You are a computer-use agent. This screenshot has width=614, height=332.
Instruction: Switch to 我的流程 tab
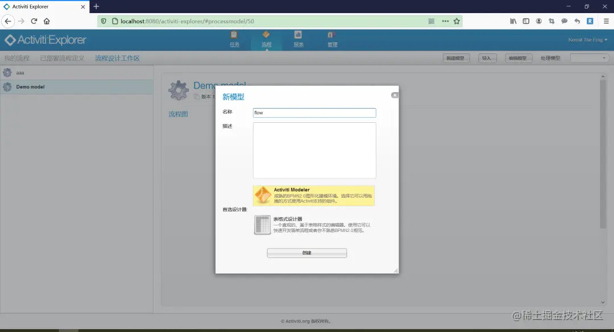pyautogui.click(x=17, y=58)
